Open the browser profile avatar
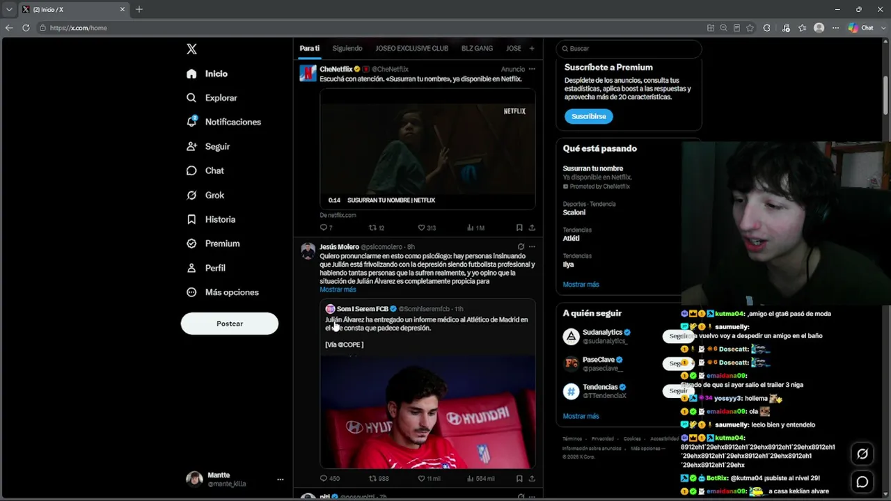 pos(819,28)
